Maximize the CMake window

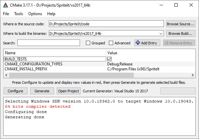tap(176, 5)
